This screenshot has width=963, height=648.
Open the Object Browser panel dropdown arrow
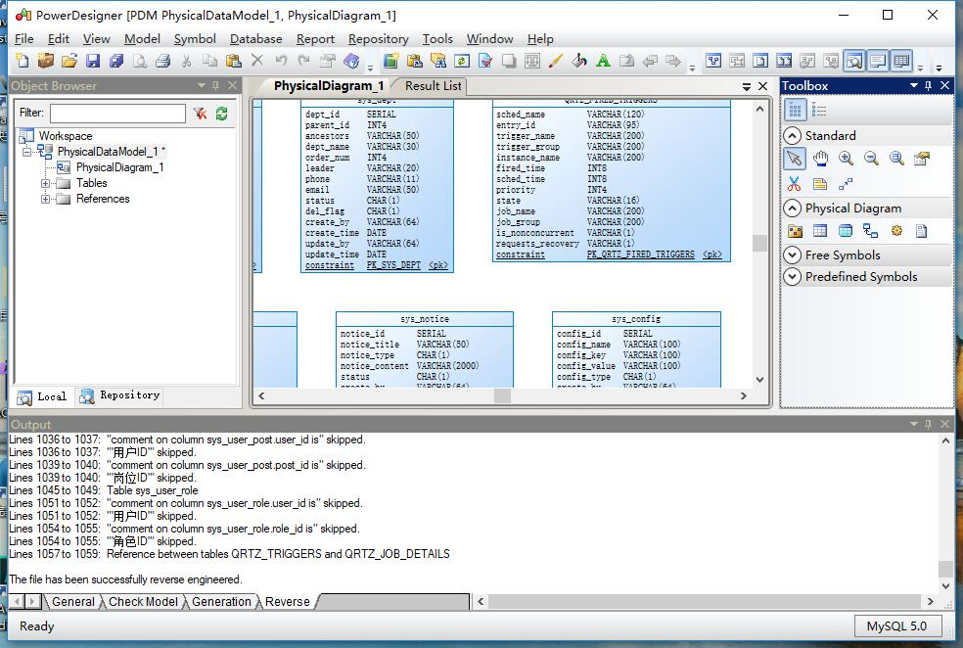[x=201, y=85]
